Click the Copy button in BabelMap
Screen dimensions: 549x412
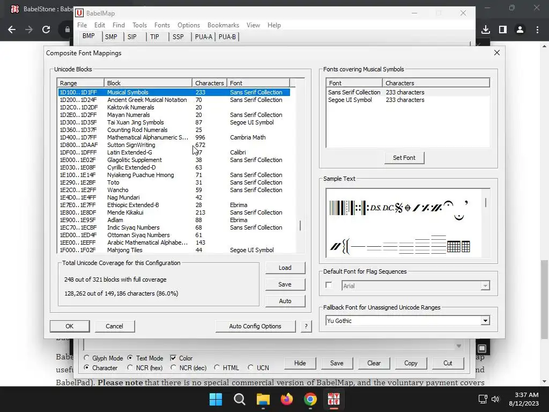click(x=411, y=363)
